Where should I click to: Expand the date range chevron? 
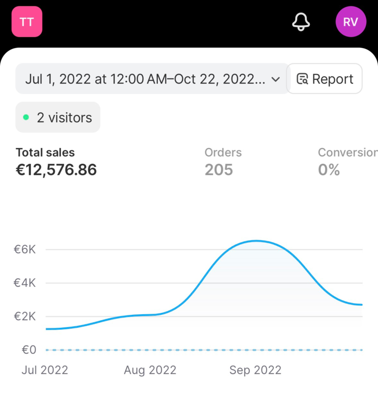276,80
